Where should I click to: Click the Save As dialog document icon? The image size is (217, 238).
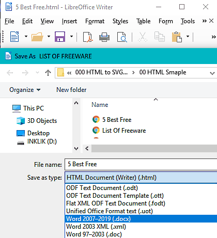click(8, 56)
